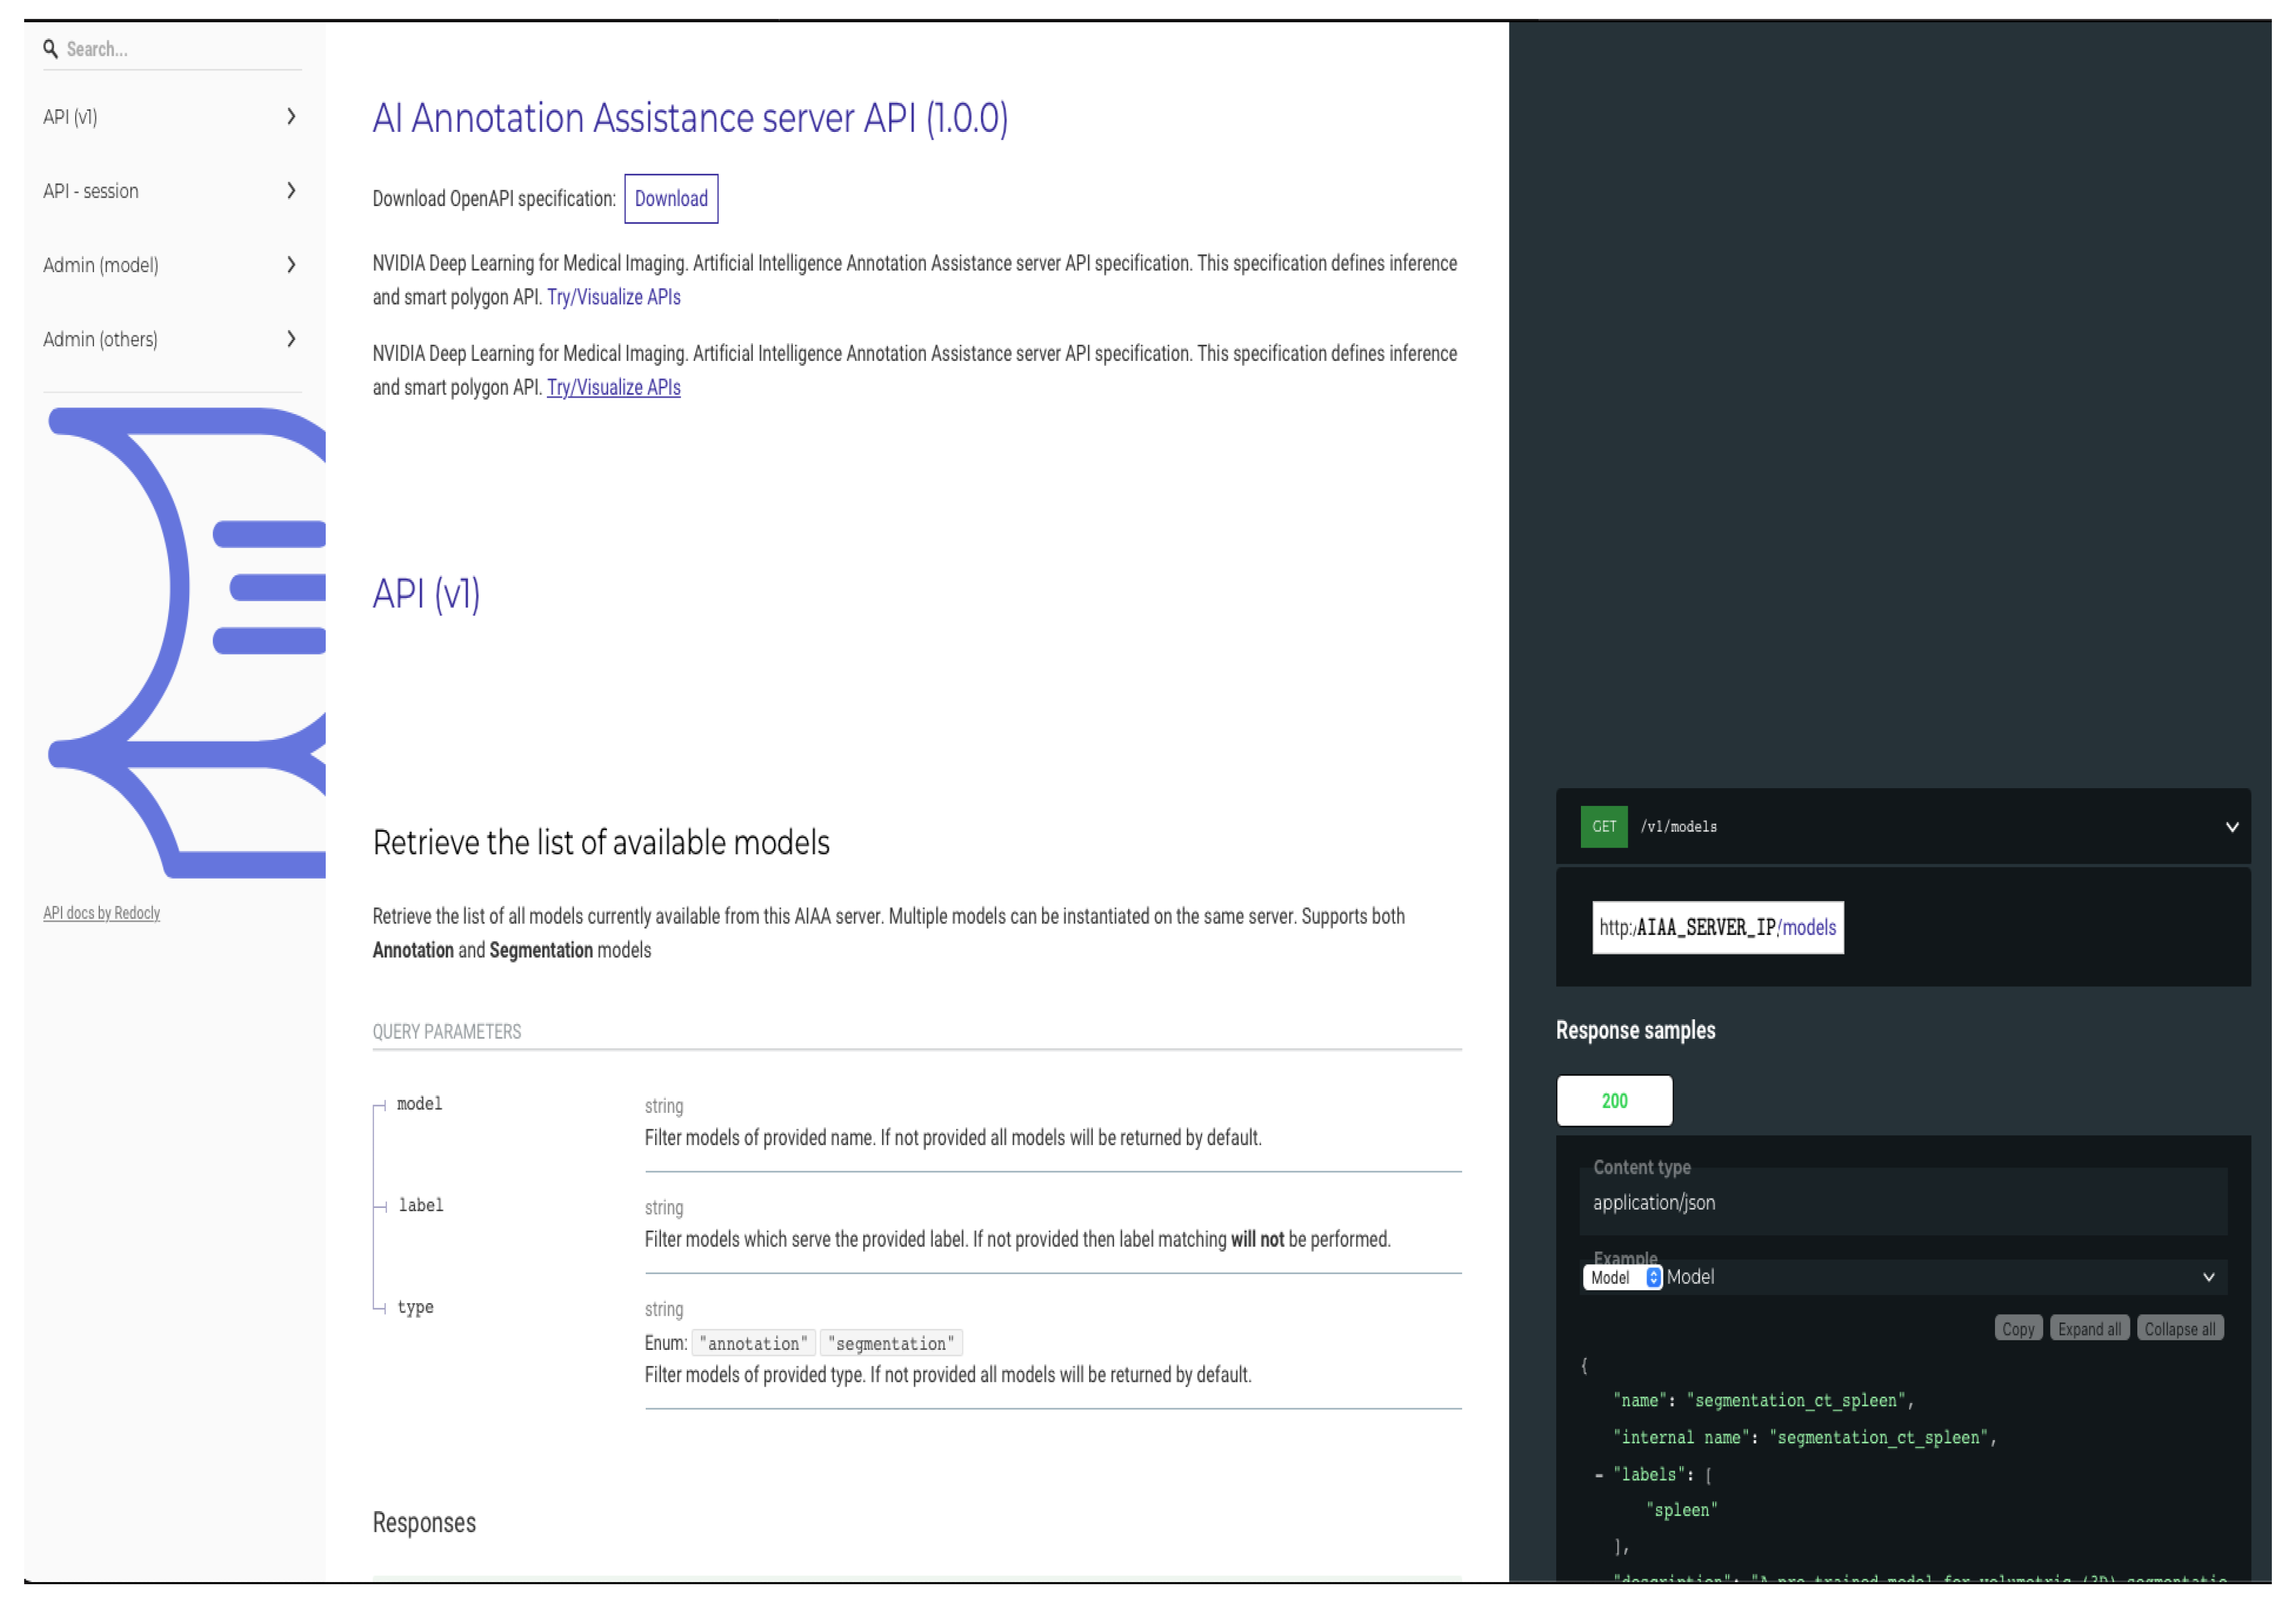Image resolution: width=2296 pixels, height=1611 pixels.
Task: Expand the /v1/models endpoint chevron
Action: [2231, 827]
